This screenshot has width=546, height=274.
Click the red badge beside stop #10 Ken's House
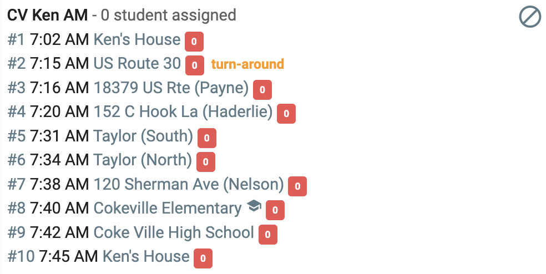tap(203, 258)
